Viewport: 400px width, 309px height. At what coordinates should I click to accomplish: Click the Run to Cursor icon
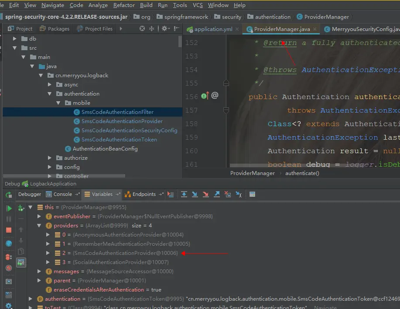pyautogui.click(x=239, y=194)
